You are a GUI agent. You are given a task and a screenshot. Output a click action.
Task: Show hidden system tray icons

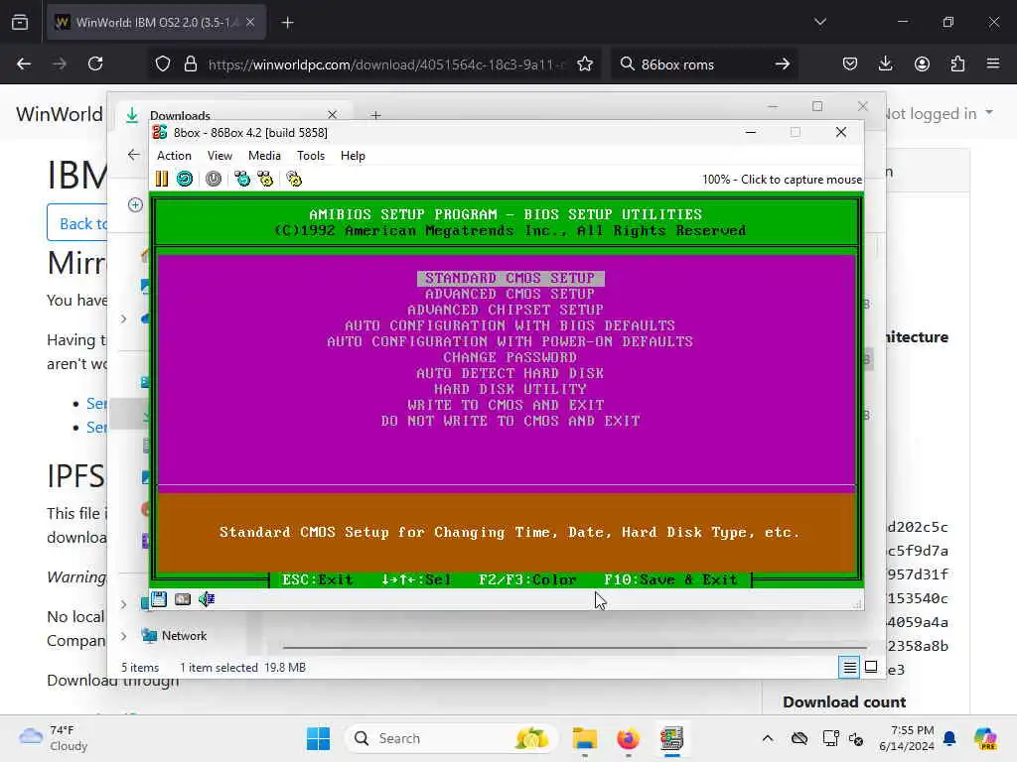point(768,738)
